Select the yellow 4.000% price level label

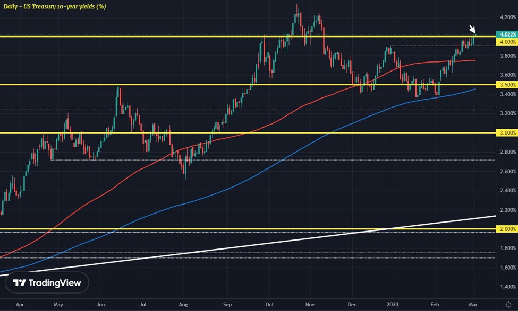[506, 42]
